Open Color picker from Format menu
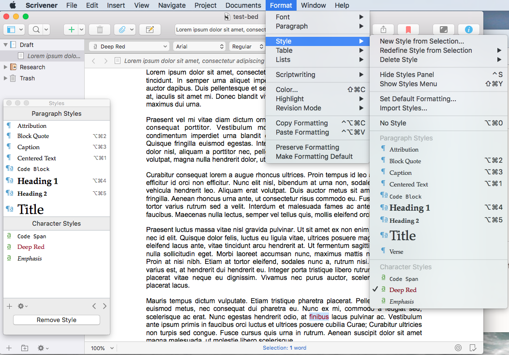509x355 pixels. click(x=317, y=90)
